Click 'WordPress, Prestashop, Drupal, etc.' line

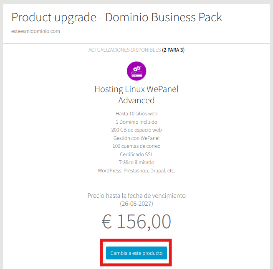click(x=136, y=171)
